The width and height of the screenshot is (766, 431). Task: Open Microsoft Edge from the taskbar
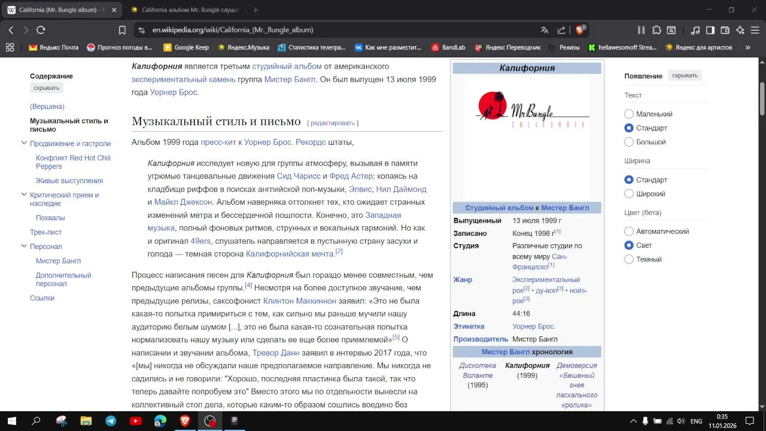[160, 421]
